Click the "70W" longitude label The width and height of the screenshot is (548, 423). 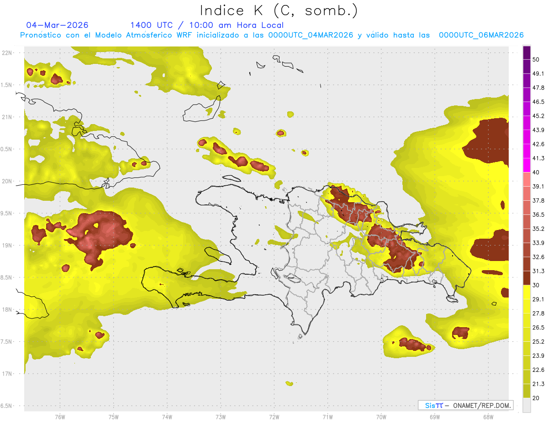click(x=381, y=417)
